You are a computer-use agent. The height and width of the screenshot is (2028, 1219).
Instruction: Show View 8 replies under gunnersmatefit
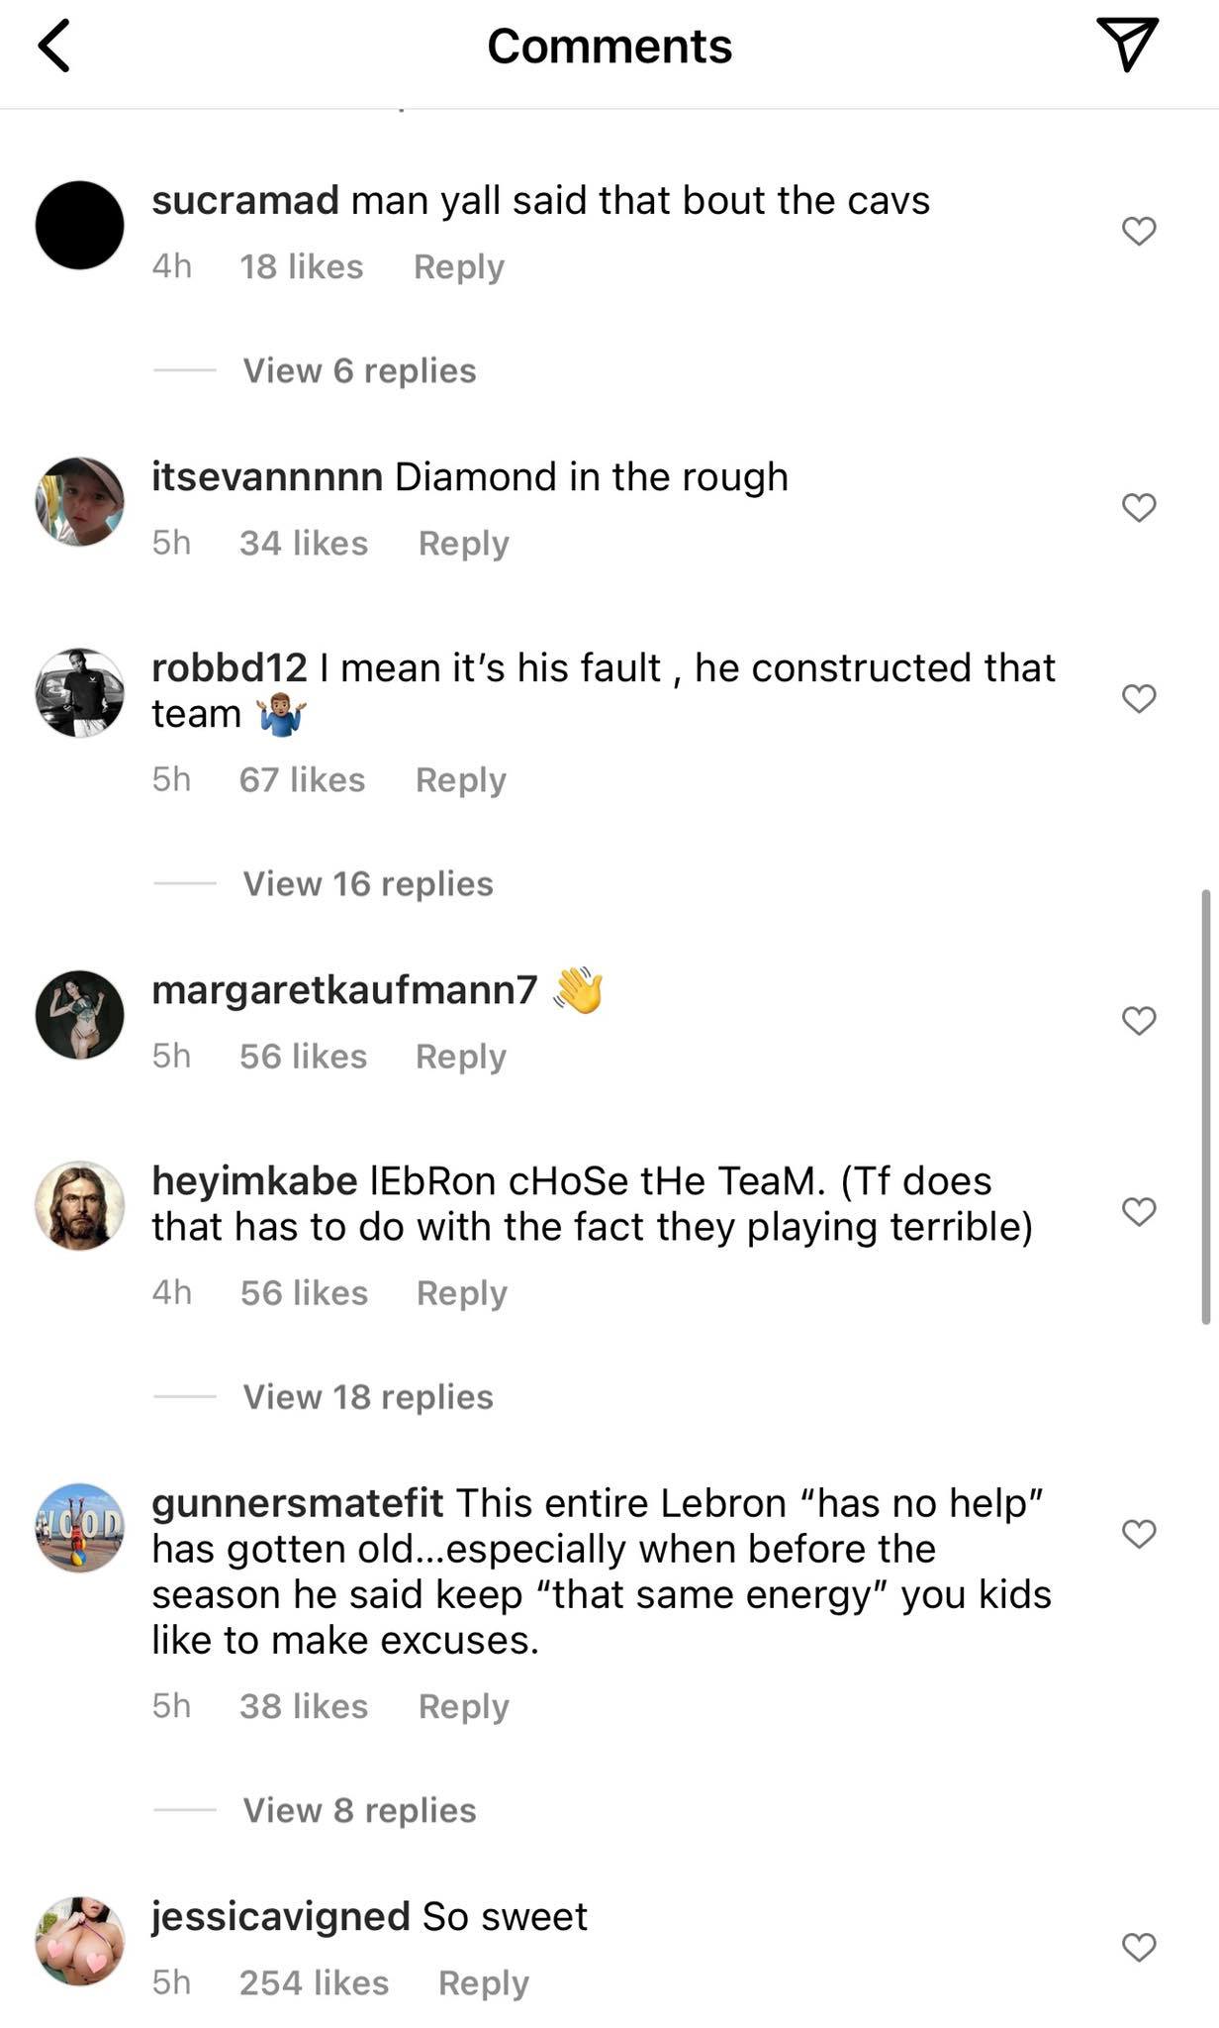point(359,1811)
